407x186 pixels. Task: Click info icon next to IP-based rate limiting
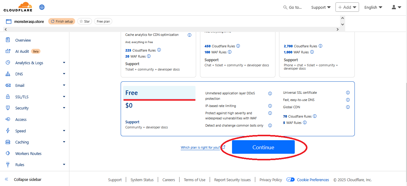pos(270,106)
